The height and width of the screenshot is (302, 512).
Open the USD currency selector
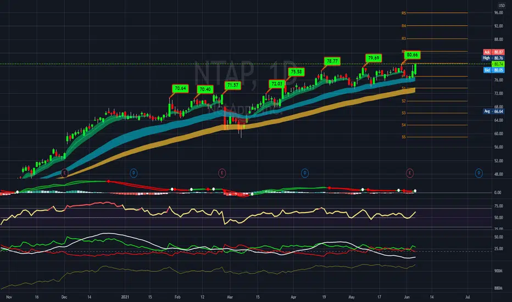pyautogui.click(x=502, y=5)
